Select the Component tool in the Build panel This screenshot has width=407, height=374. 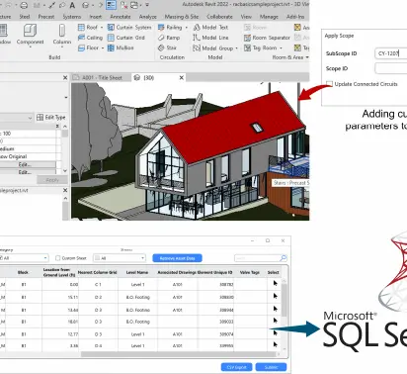(30, 35)
